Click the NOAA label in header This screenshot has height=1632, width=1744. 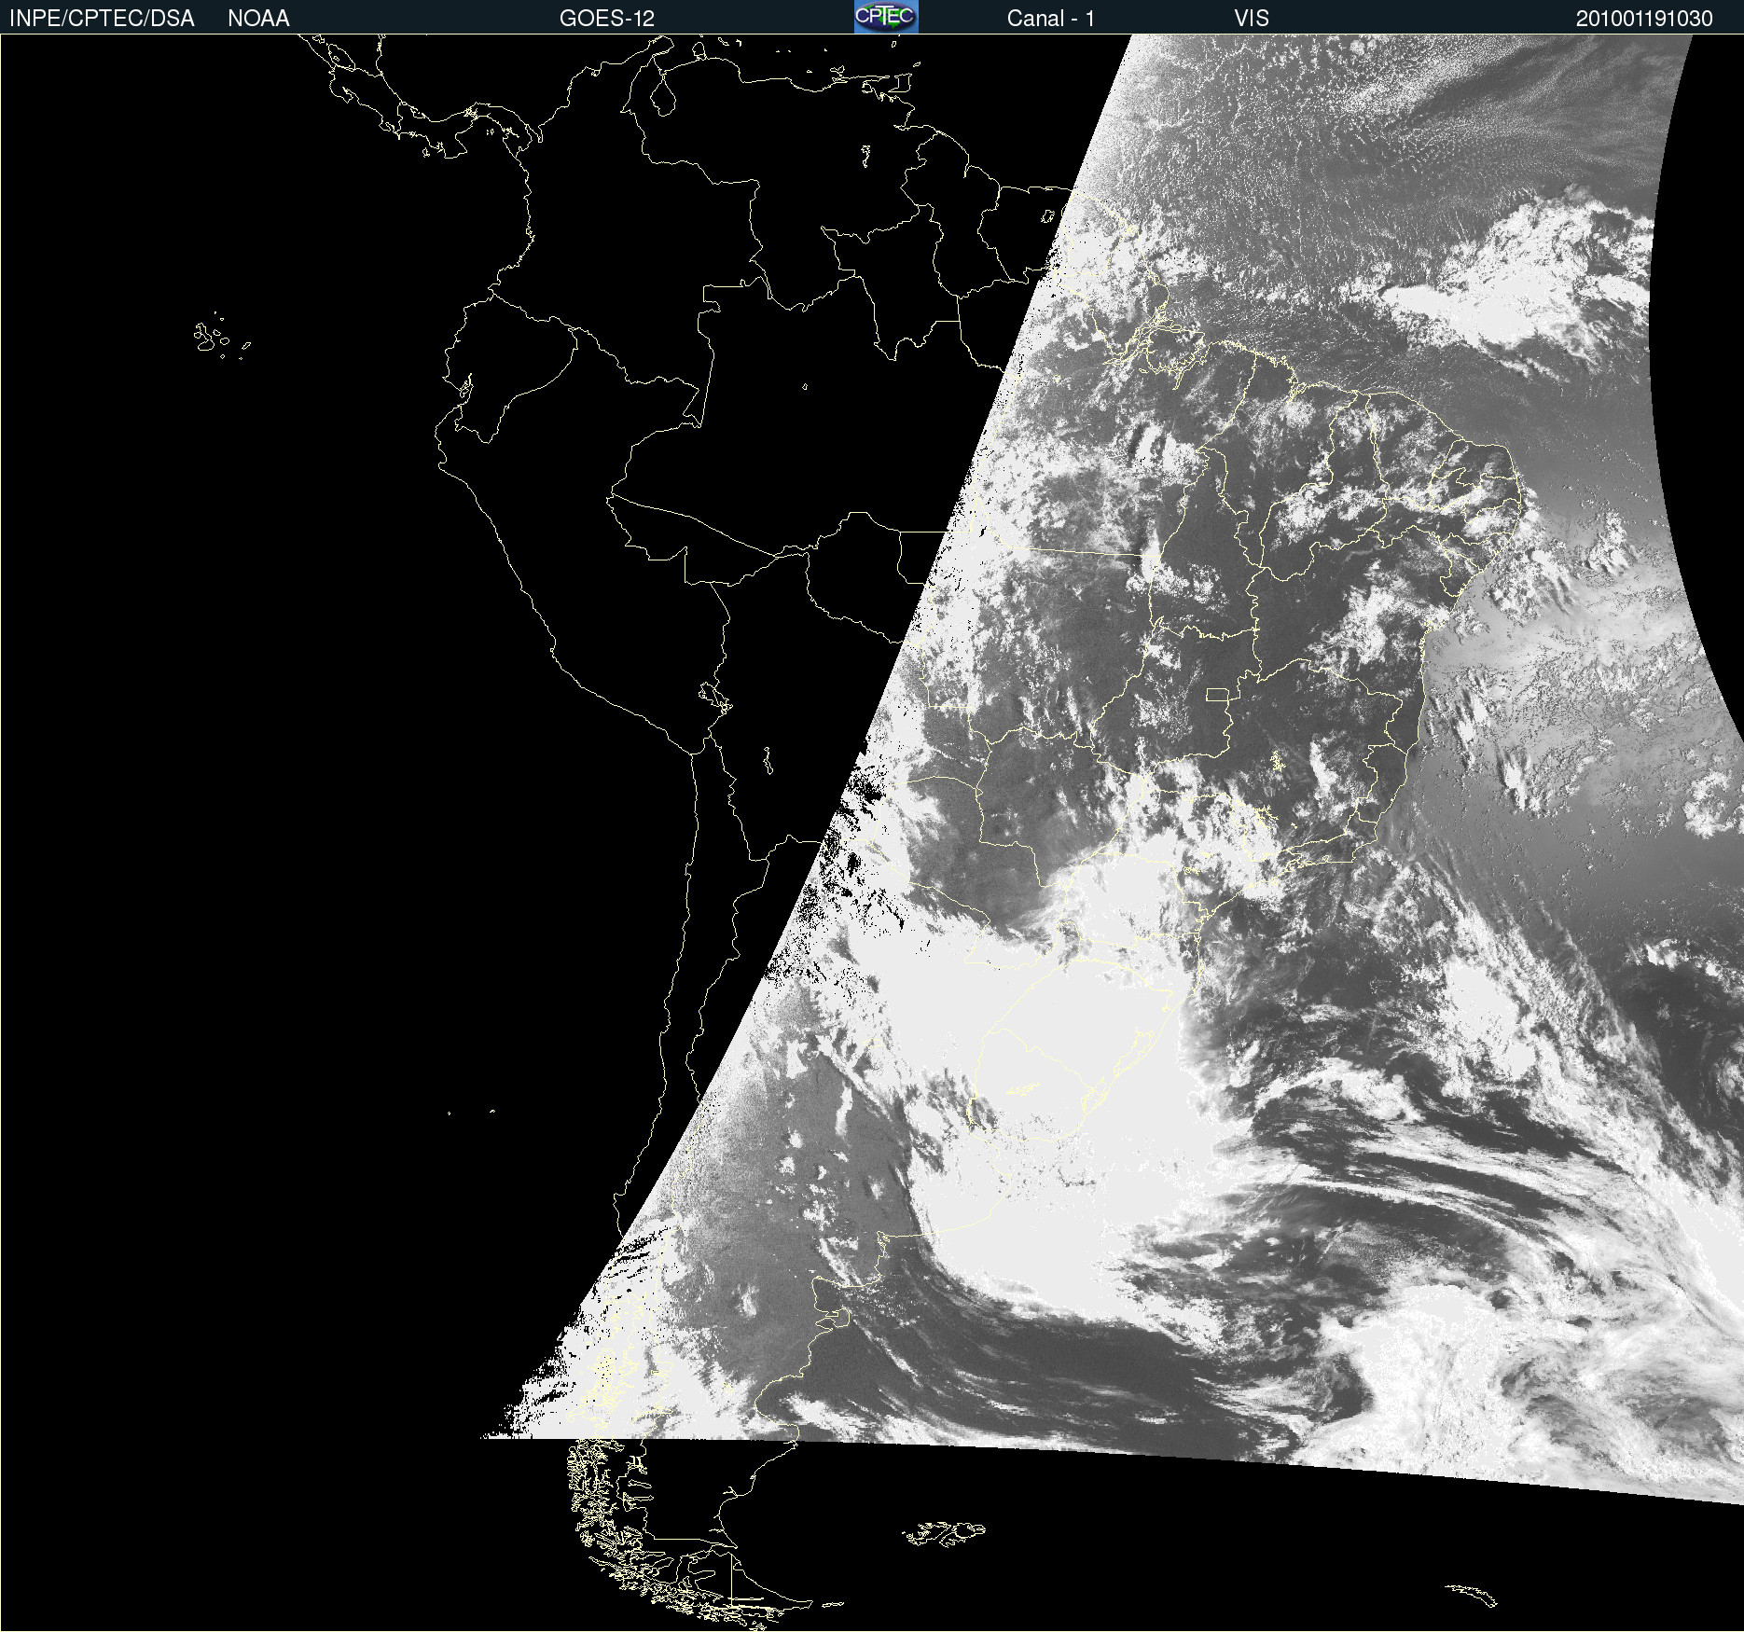[258, 19]
